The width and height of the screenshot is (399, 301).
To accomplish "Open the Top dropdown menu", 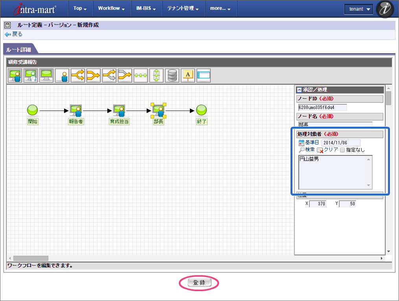I will [x=80, y=8].
